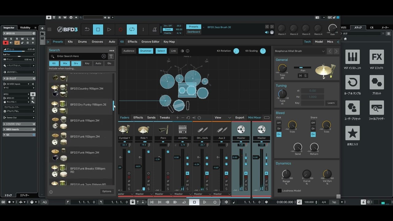Toggle the Grv filter button
The width and height of the screenshot is (393, 221).
[x=76, y=63]
